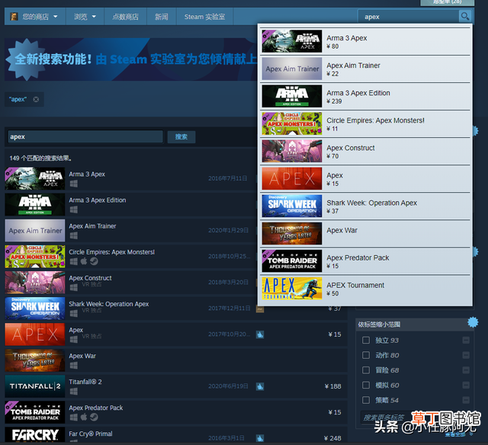This screenshot has height=445, width=488.
Task: Click the ¥ 188 price on the Titanfall 2 row
Action: point(332,386)
